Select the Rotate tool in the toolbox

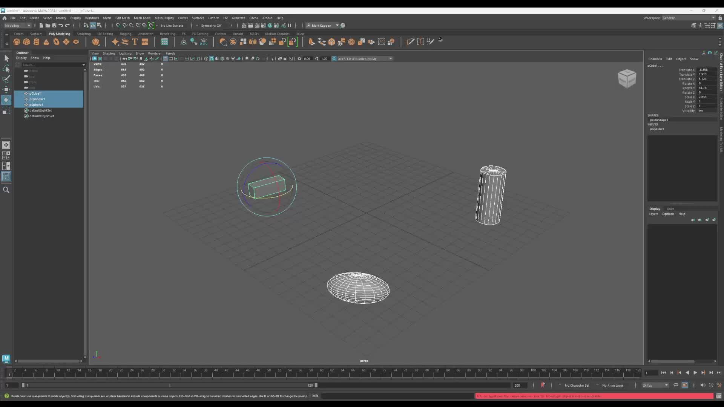pos(6,100)
